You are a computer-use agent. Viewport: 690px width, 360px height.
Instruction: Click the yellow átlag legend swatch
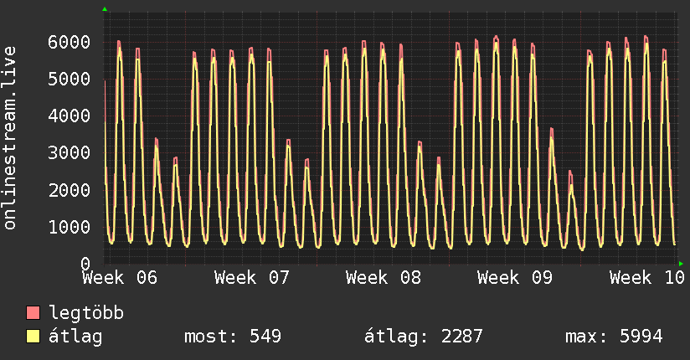(x=33, y=337)
